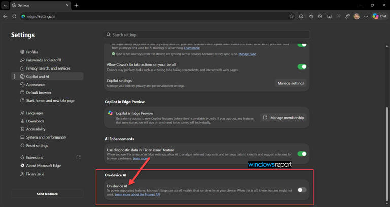Viewport: 390px width, 207px height.
Task: Go back to previous page
Action: (x=5, y=16)
